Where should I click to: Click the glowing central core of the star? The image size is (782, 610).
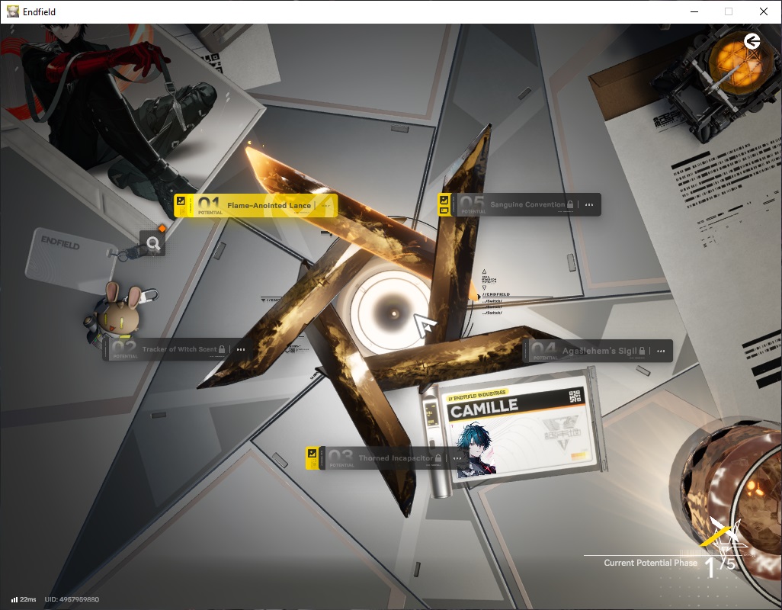tap(393, 313)
